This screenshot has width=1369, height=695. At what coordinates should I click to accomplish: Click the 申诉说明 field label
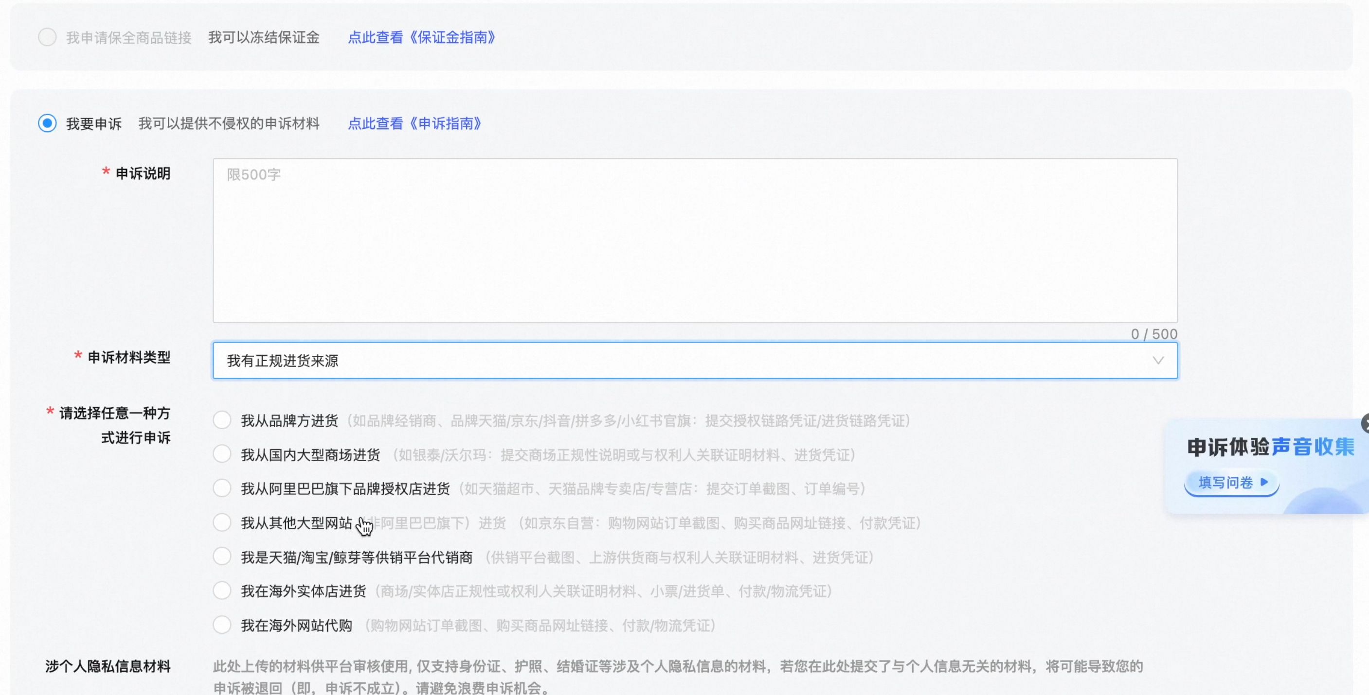[x=143, y=174]
